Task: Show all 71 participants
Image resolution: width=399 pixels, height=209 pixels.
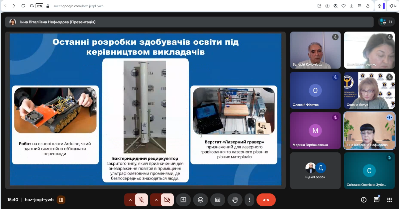Action: [386, 22]
